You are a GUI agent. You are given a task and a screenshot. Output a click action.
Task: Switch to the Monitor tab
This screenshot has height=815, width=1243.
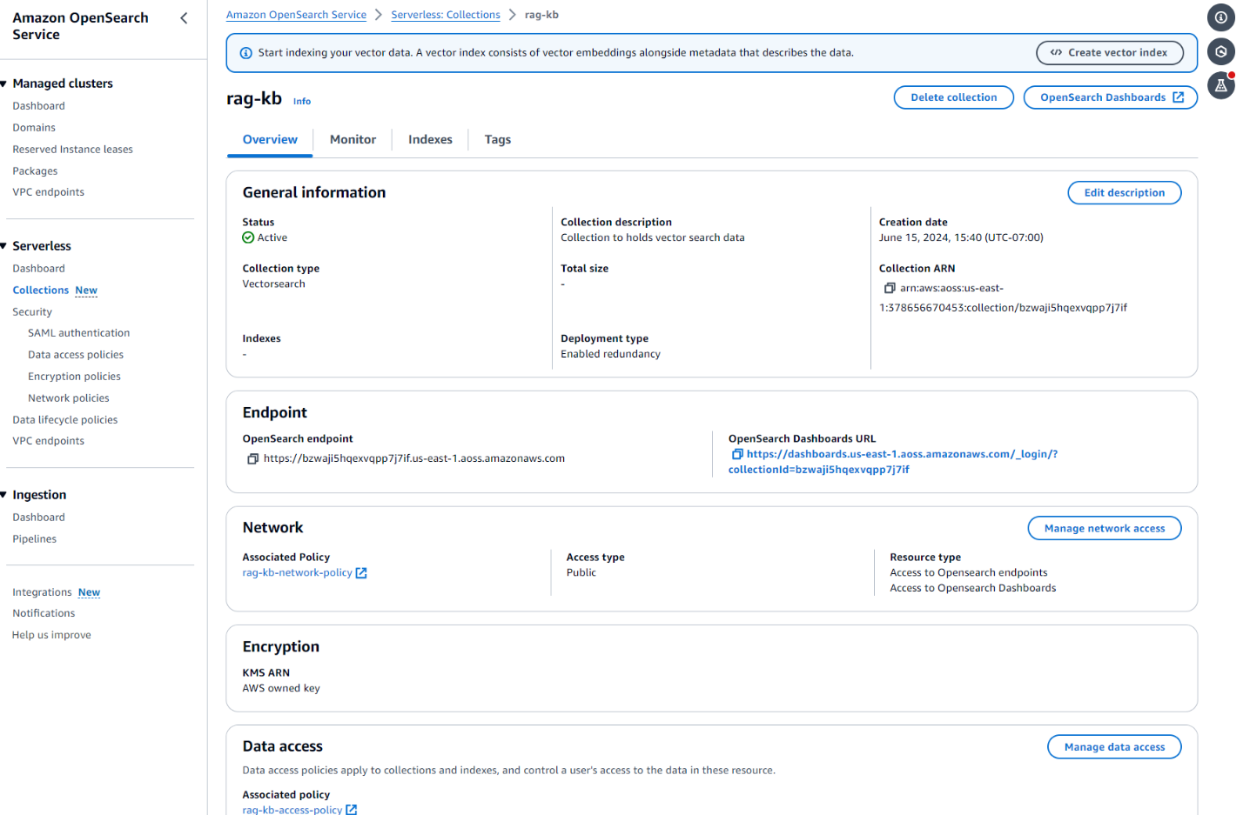click(353, 139)
